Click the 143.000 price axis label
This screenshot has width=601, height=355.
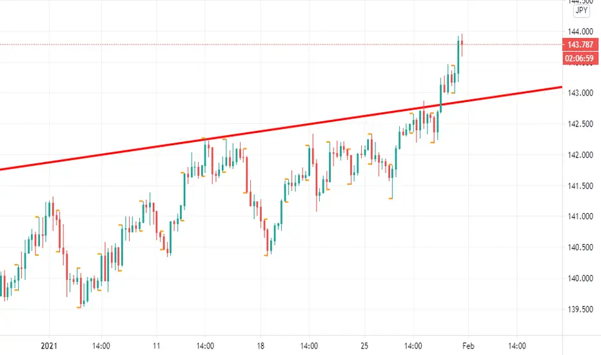pyautogui.click(x=580, y=93)
